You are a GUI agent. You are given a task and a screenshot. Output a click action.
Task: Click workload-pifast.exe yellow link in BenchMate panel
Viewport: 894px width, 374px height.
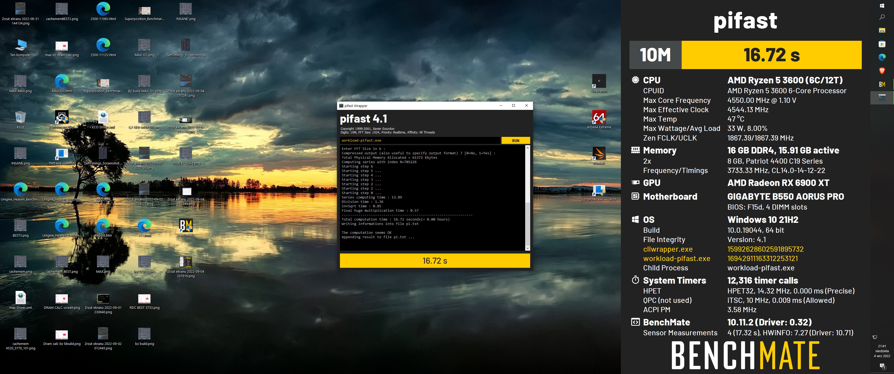click(676, 258)
